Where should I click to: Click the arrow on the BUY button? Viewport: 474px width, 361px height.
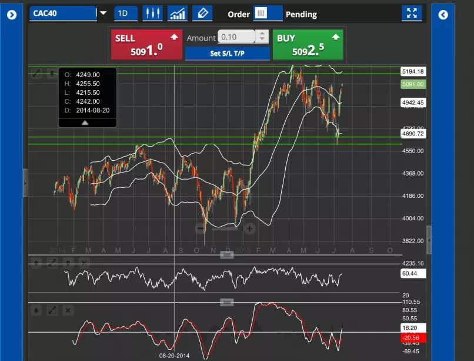tap(336, 37)
